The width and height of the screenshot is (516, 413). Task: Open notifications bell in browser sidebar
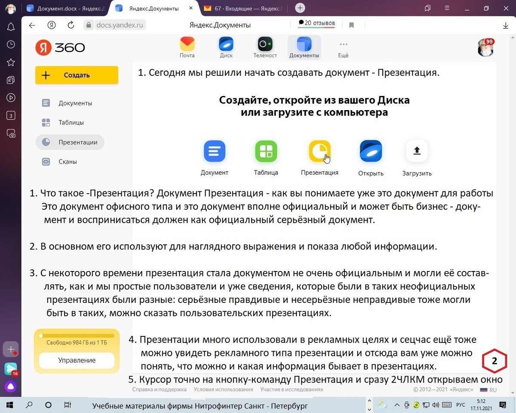pyautogui.click(x=11, y=27)
